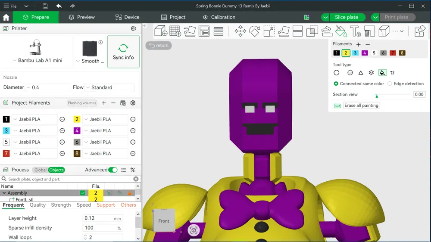
Task: Choose the Gap fill tool type
Action: pyautogui.click(x=393, y=73)
